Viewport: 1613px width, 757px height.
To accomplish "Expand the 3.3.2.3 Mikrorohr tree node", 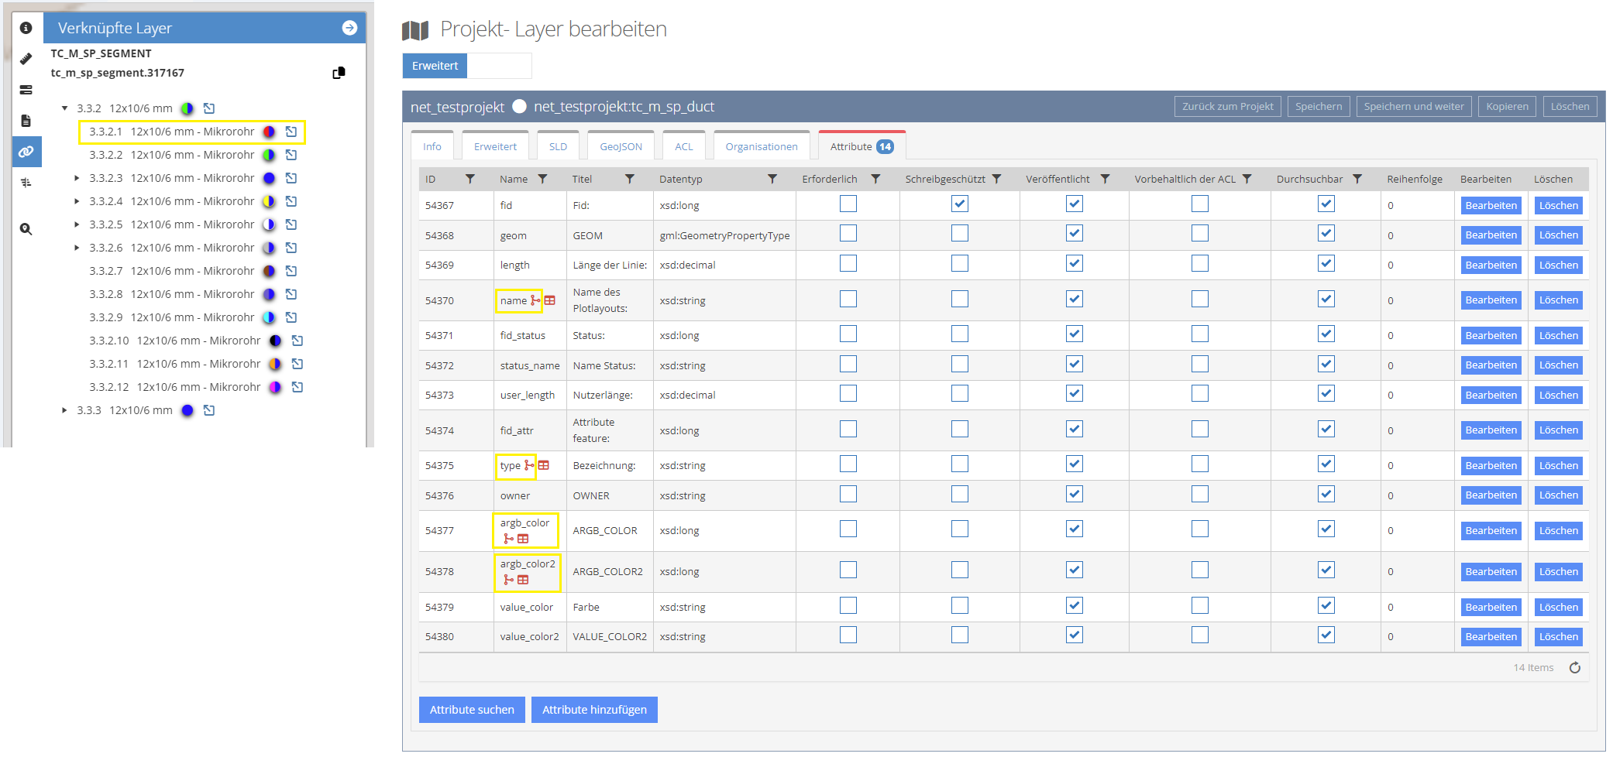I will click(77, 178).
